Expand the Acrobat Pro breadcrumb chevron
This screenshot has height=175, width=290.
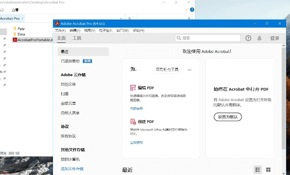click(x=23, y=18)
